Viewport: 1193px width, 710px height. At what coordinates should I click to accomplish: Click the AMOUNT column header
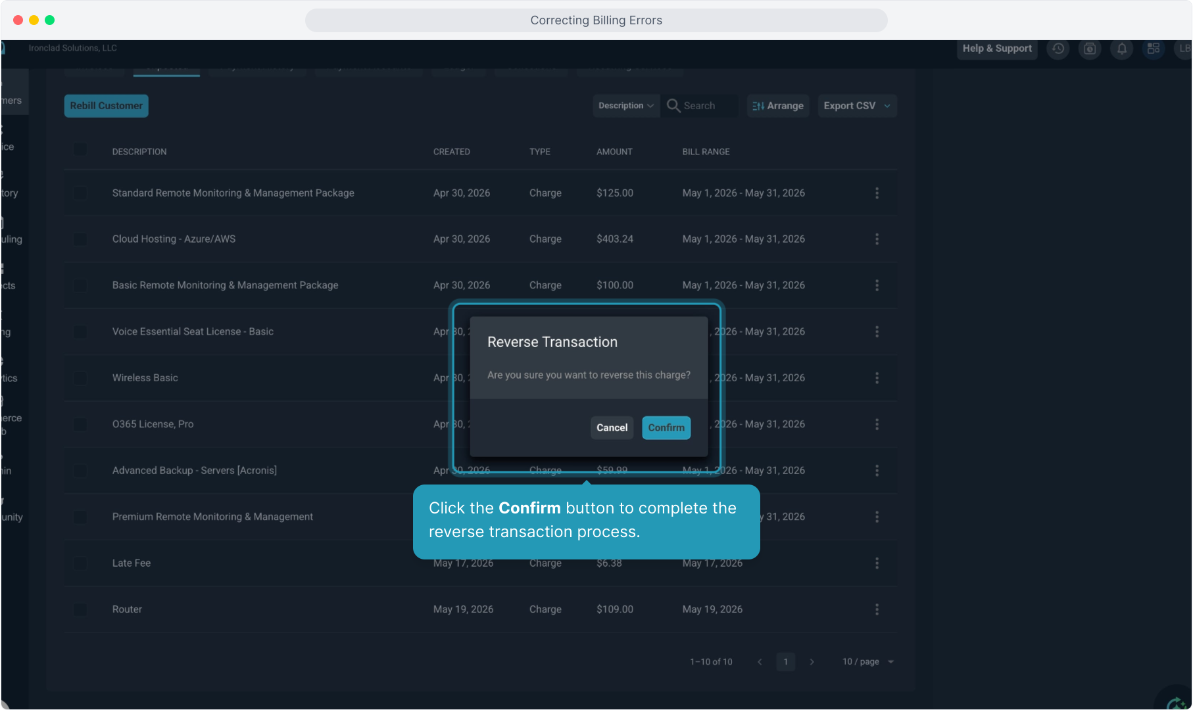click(614, 152)
